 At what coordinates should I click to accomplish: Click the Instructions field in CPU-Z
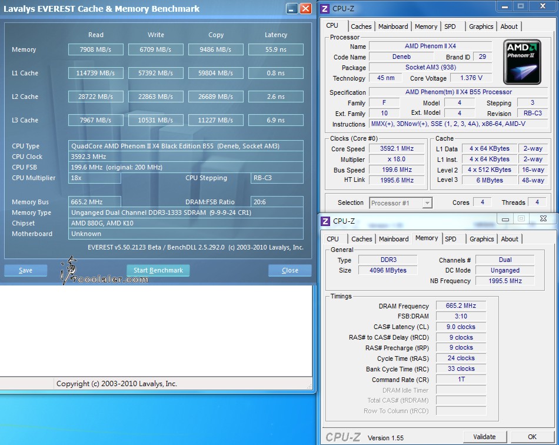[458, 124]
